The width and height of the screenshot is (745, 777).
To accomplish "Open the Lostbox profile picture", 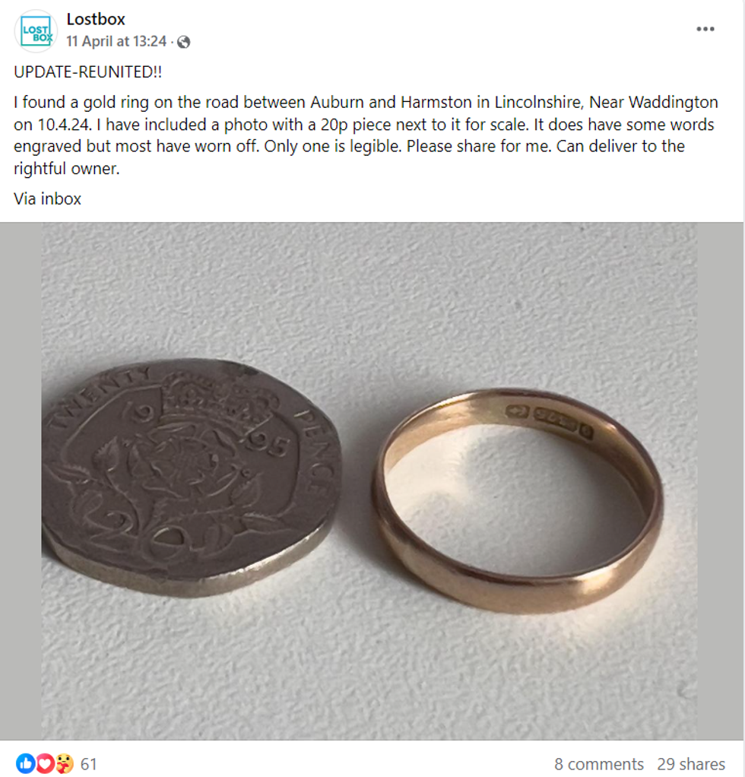I will 36,30.
